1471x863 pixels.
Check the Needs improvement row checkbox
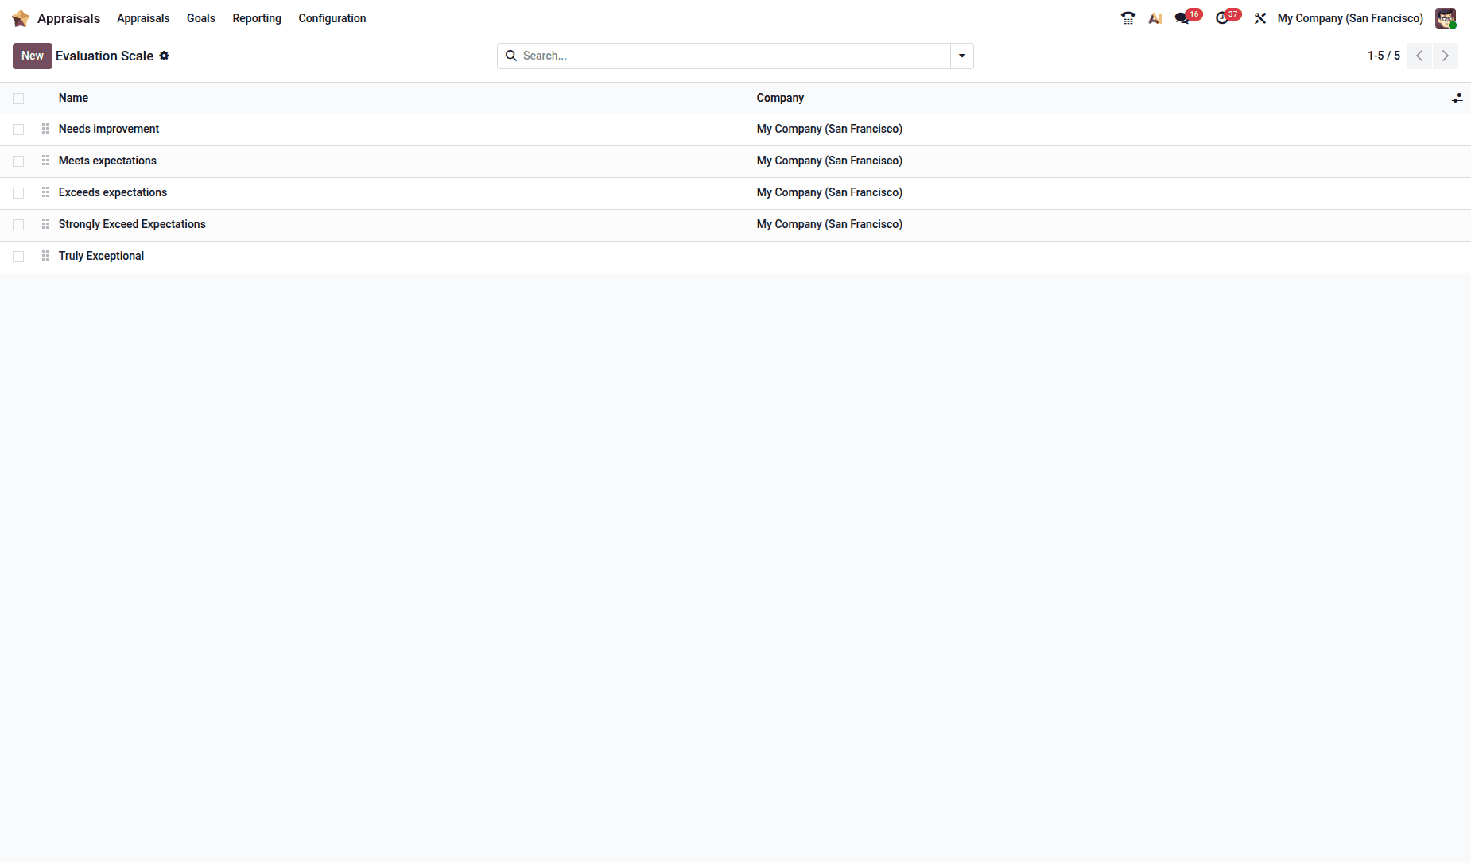[x=18, y=130]
